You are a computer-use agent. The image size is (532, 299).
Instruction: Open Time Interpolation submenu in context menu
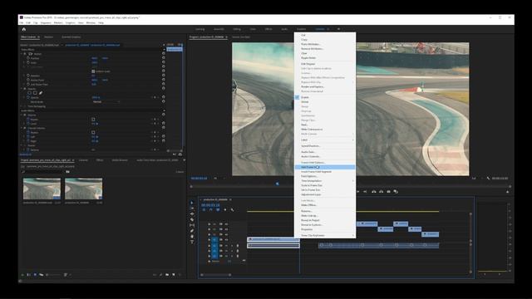click(x=325, y=181)
